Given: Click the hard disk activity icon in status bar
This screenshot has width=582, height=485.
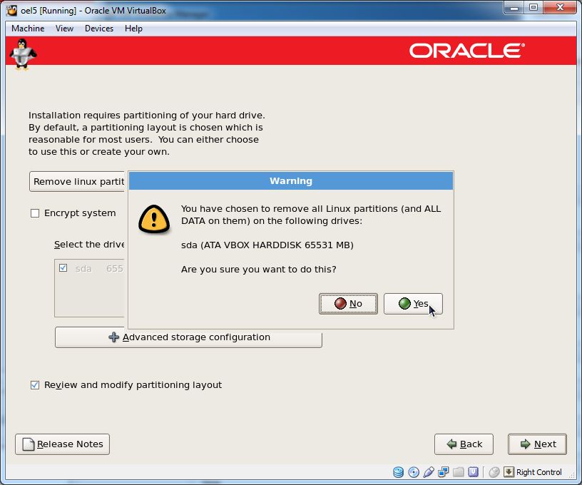Looking at the screenshot, I should tap(398, 472).
